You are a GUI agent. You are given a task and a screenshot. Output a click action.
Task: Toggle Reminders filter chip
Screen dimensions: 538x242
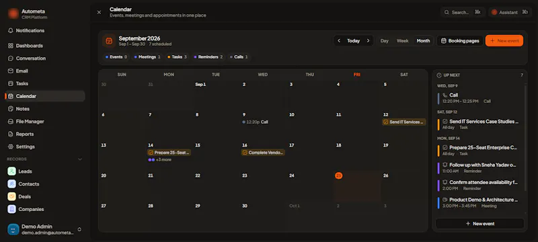pyautogui.click(x=208, y=57)
